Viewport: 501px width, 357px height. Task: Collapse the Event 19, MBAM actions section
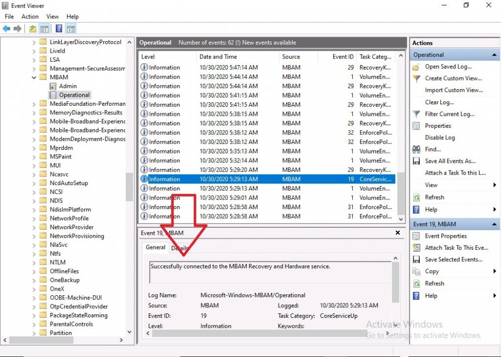(494, 224)
